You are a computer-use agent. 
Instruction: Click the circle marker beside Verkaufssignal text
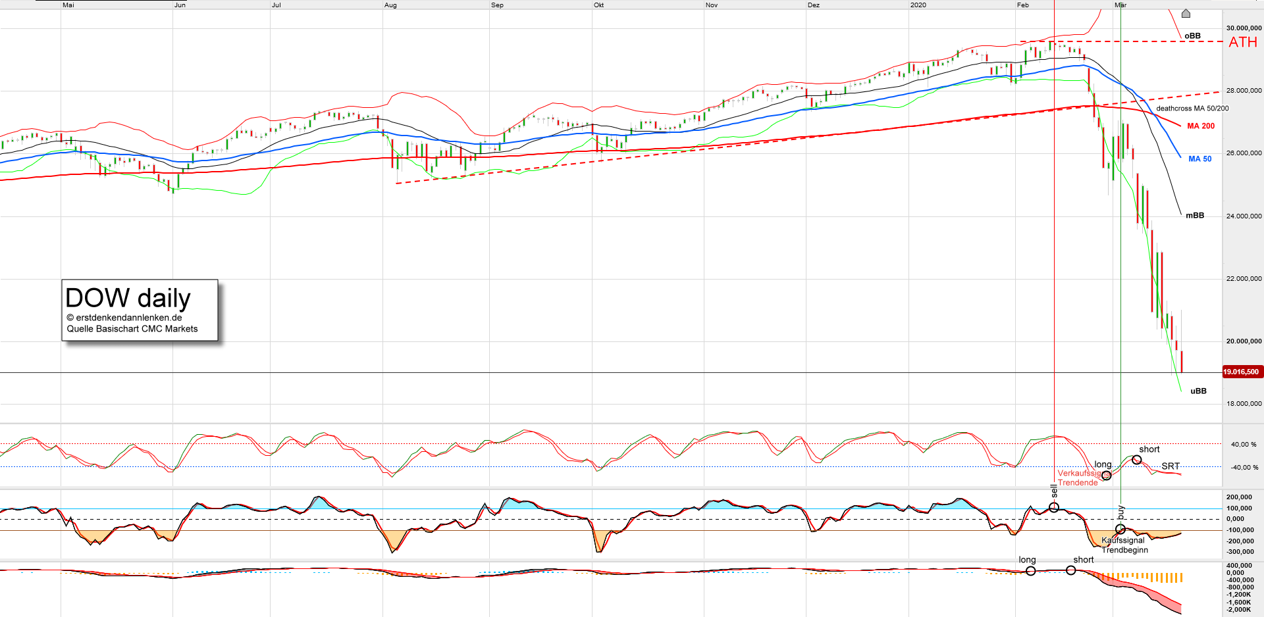1107,476
